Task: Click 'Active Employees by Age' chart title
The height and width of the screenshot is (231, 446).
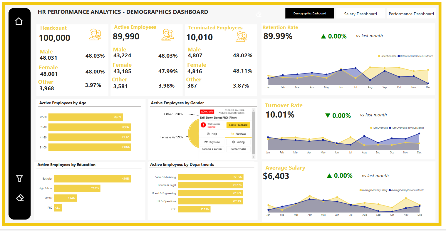Action: (63, 103)
